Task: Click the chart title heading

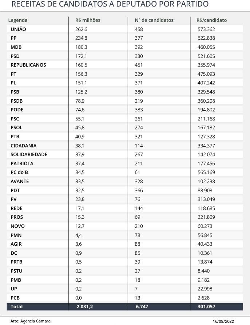Action: (x=110, y=4)
